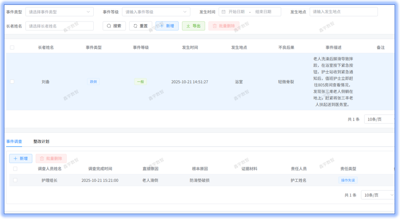400x219 pixels.
Task: Click the 跌倒 event type tag
Action: pyautogui.click(x=93, y=82)
